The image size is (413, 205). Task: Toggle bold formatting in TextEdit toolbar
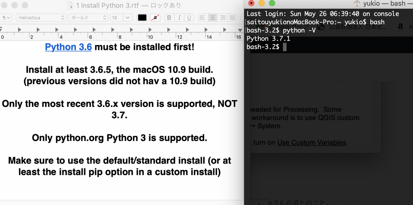(169, 18)
